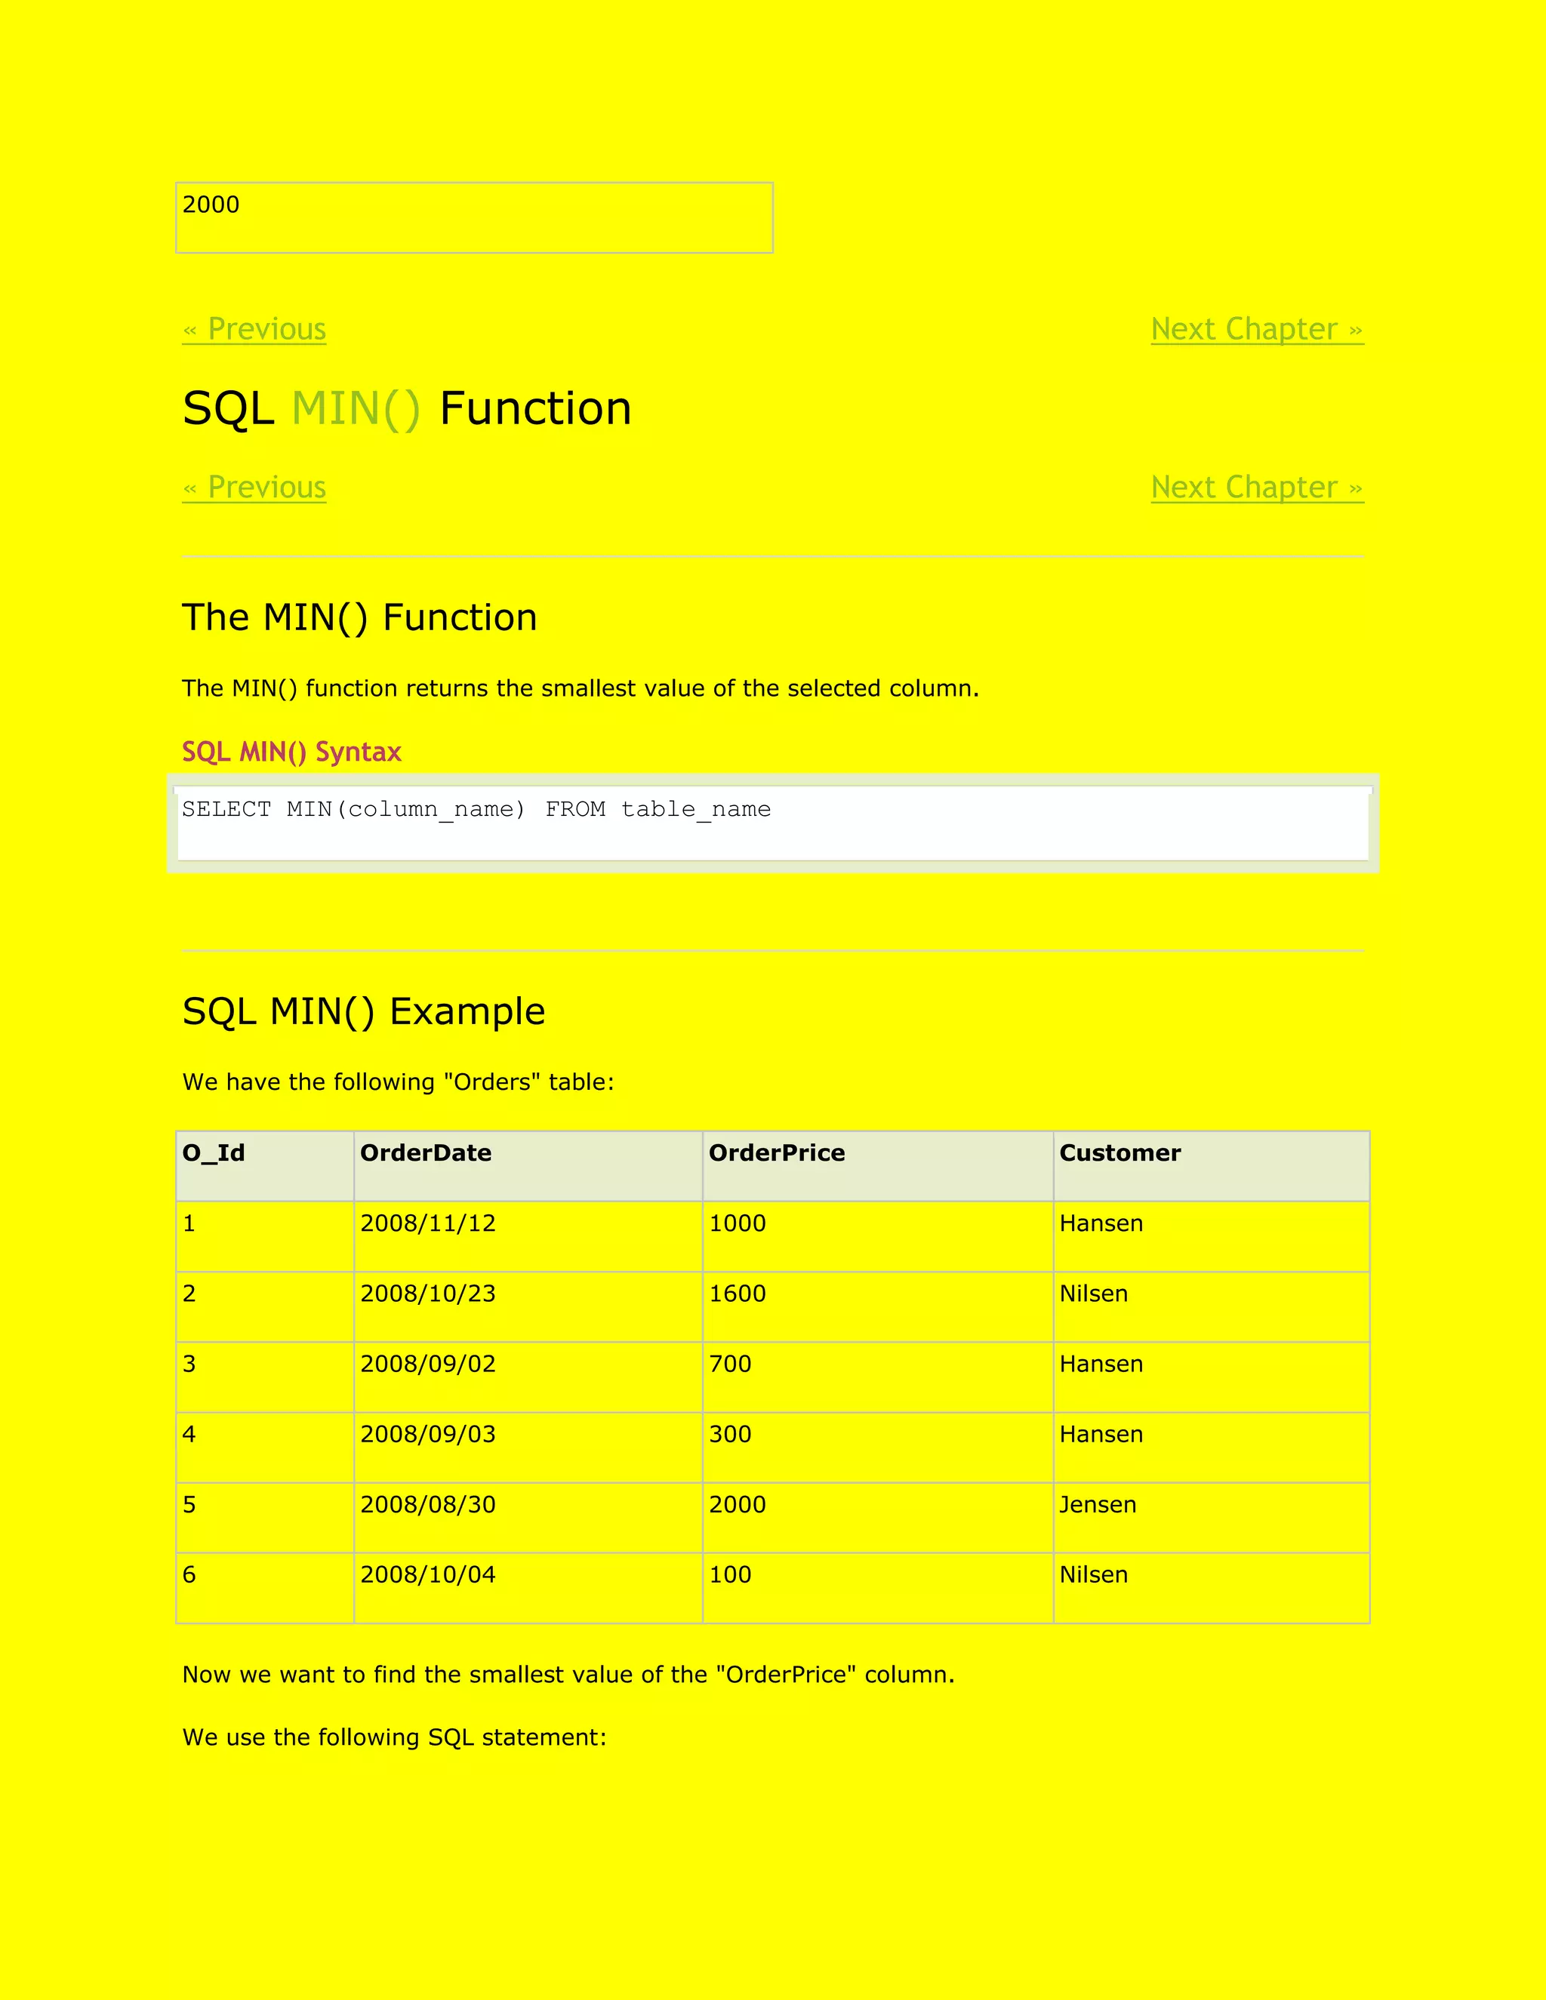Click Hansen in the 2008/11/12 row
The image size is (1546, 2000).
[x=1212, y=1236]
